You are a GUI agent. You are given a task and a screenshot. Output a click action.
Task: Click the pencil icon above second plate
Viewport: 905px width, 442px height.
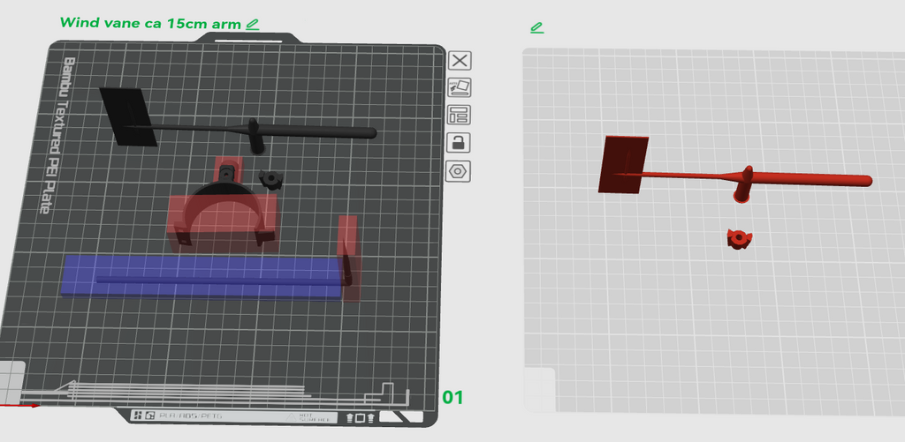tap(536, 27)
